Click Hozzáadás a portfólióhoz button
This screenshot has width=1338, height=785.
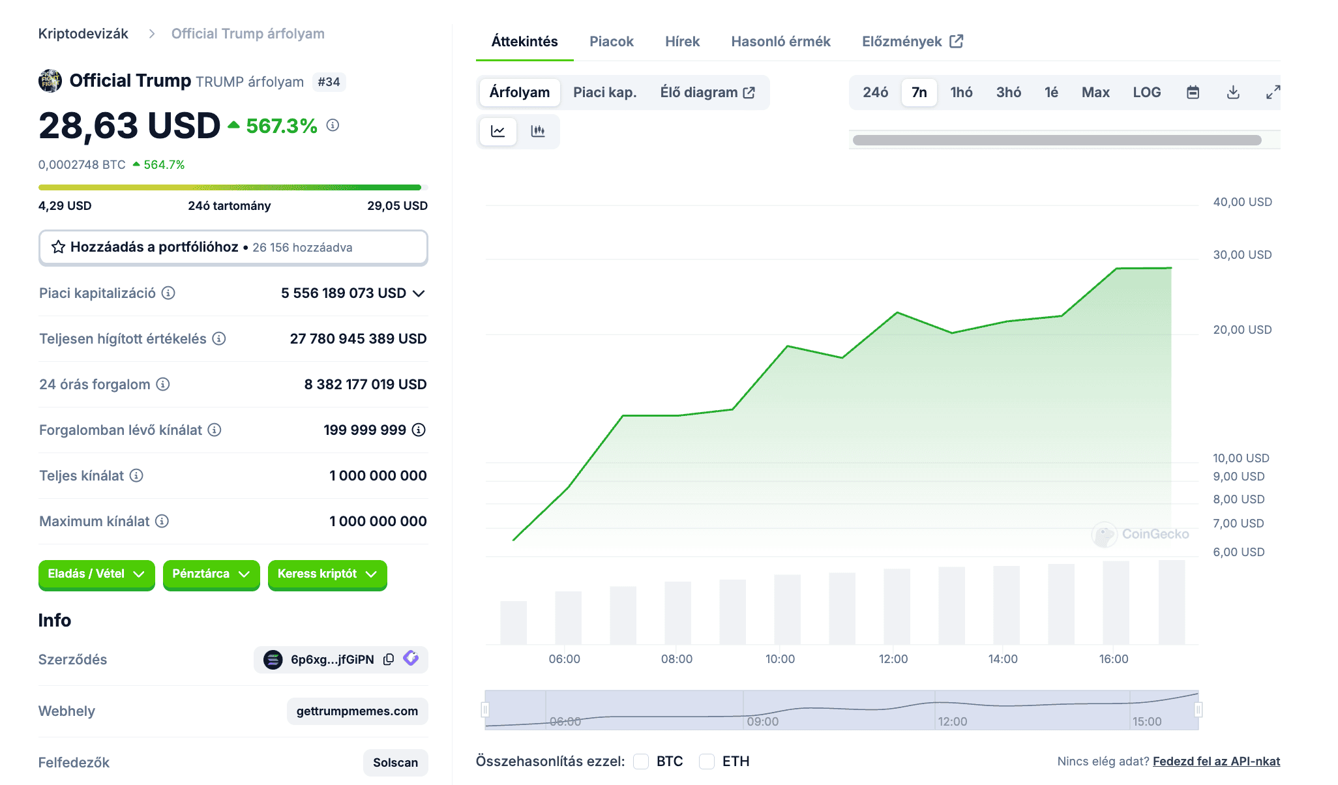click(x=233, y=248)
